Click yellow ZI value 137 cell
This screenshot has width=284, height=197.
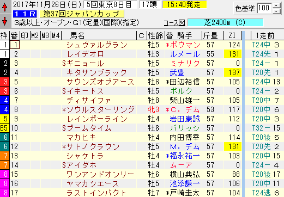(233, 72)
